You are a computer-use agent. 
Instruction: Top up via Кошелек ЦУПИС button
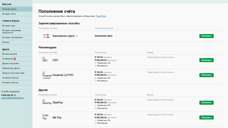pos(206,75)
